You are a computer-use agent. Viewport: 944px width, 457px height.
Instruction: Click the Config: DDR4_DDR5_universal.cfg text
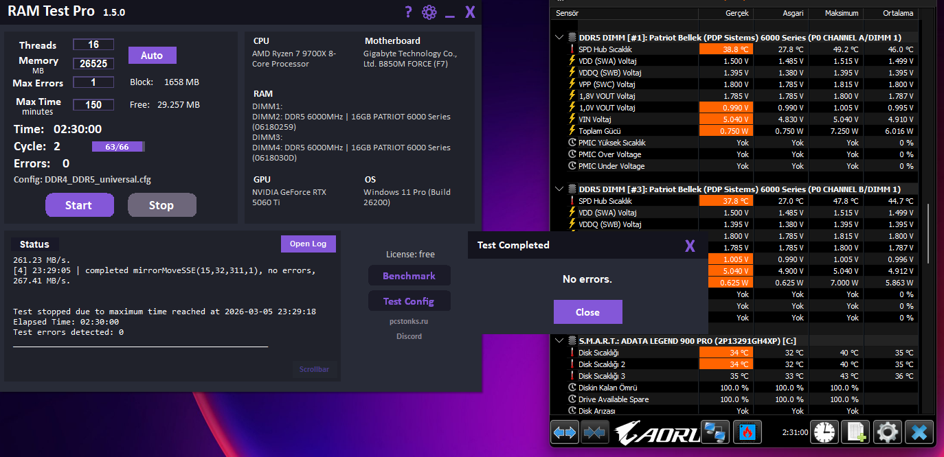click(x=82, y=180)
